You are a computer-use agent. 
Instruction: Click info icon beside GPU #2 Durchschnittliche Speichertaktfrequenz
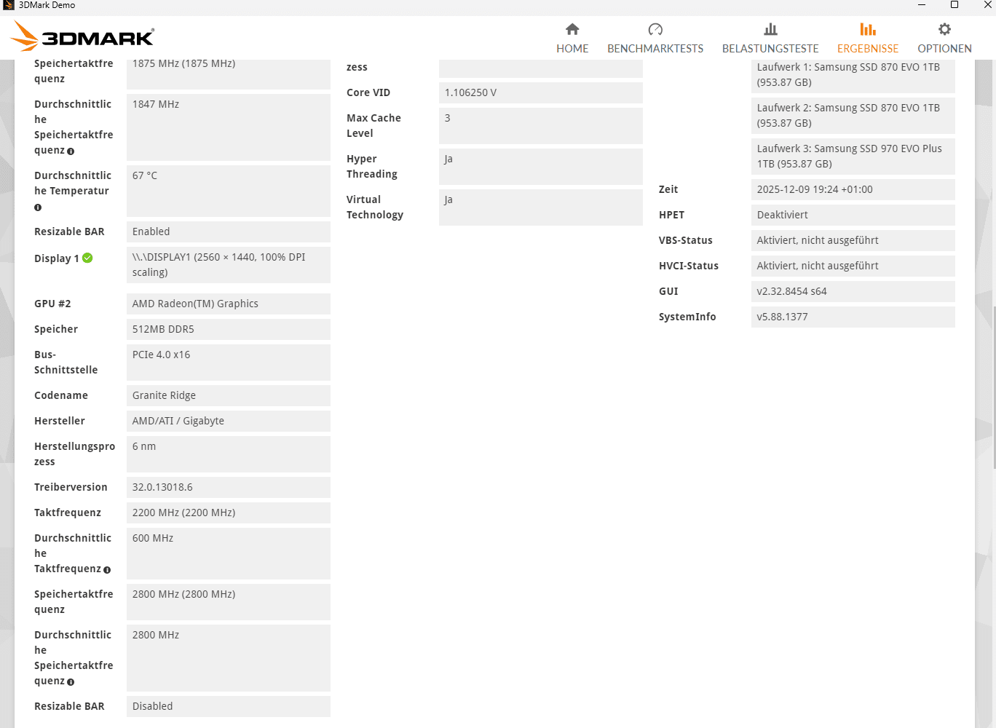click(x=71, y=682)
